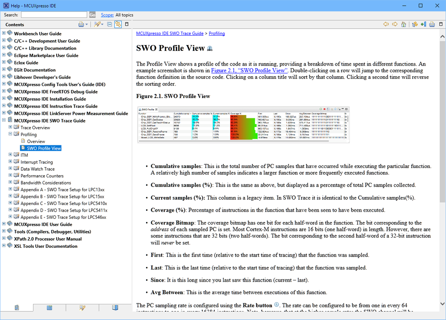
Task: Expand the Eclox Guide node
Action: point(4,62)
